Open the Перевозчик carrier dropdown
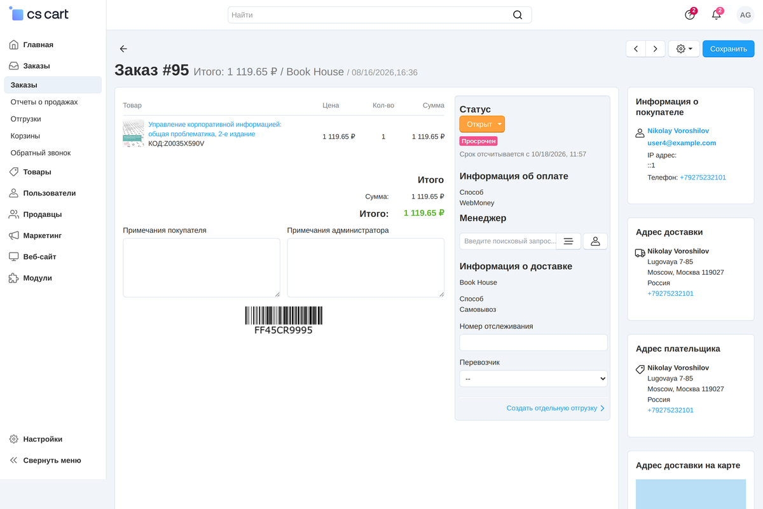This screenshot has height=509, width=763. (x=533, y=379)
